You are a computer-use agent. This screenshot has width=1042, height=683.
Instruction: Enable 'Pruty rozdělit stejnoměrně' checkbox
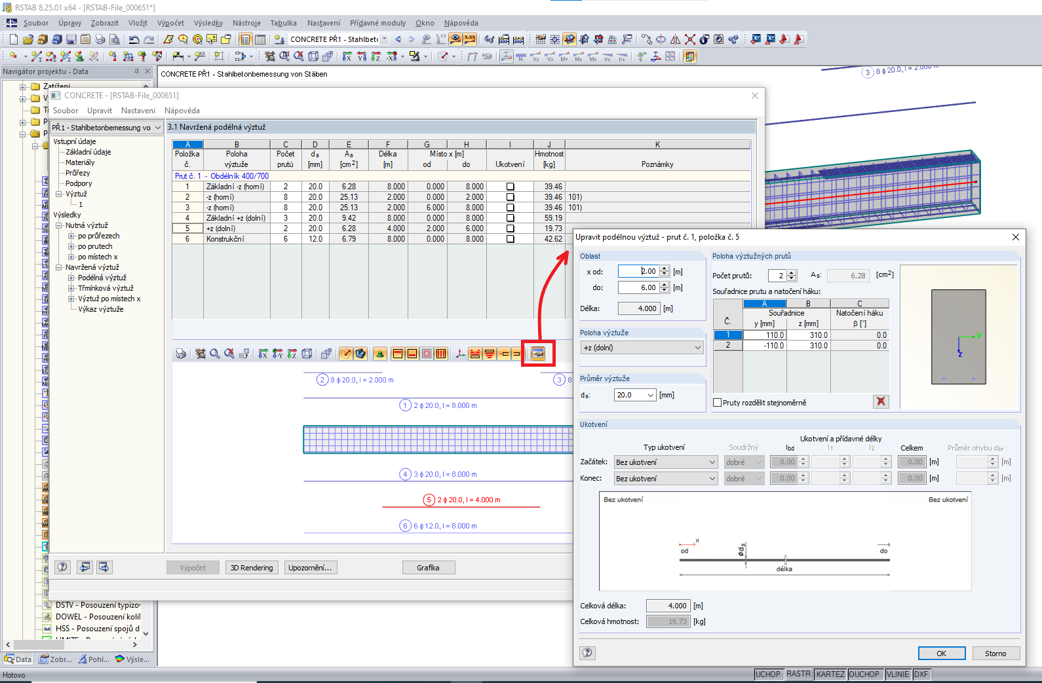pyautogui.click(x=717, y=403)
